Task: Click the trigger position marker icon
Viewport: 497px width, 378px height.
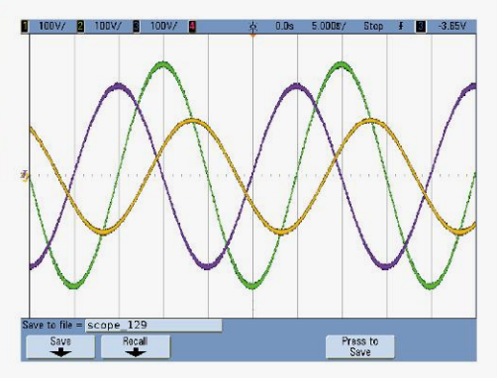Action: coord(253,26)
